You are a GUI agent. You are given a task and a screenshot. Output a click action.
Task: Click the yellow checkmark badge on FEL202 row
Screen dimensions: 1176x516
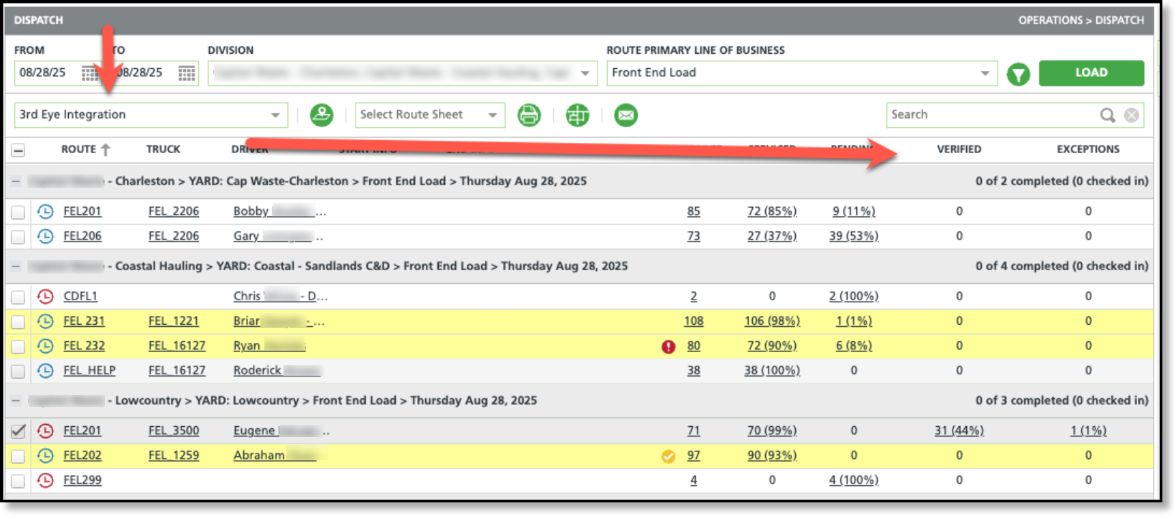(668, 456)
